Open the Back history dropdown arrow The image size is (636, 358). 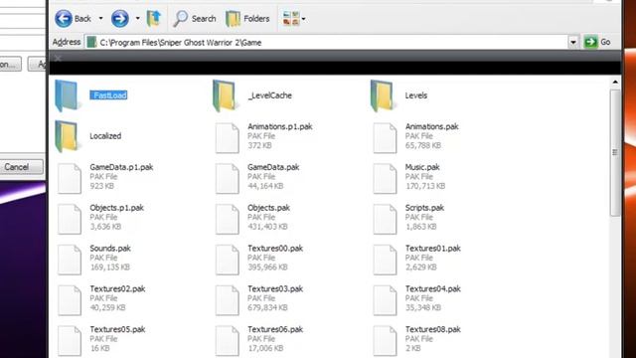click(x=100, y=19)
